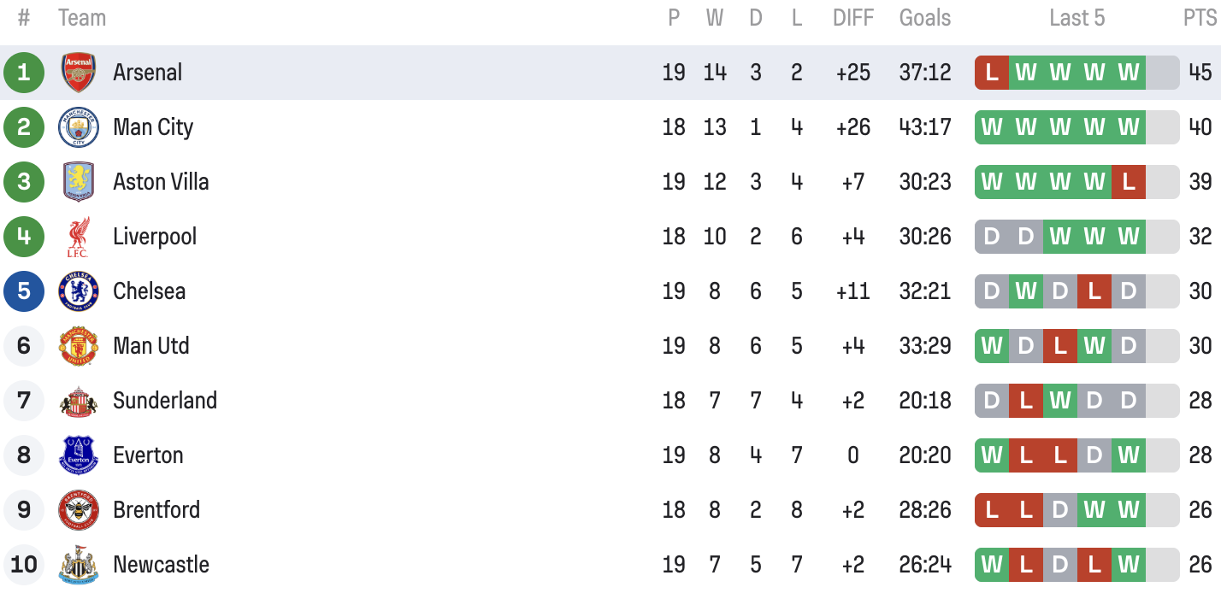Viewport: 1221px width, 593px height.
Task: Click Chelsea's green W form badge
Action: pos(1026,291)
